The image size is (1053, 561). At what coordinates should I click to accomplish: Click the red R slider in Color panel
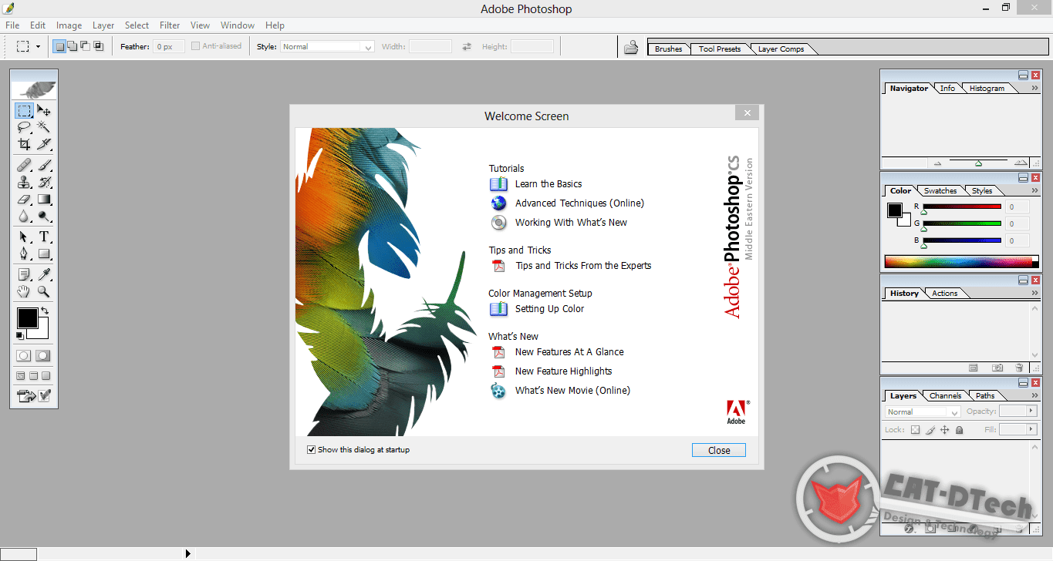coord(962,207)
